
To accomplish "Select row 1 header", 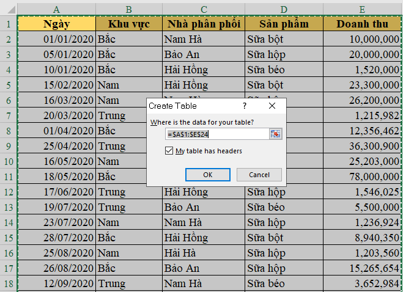I will [9, 24].
